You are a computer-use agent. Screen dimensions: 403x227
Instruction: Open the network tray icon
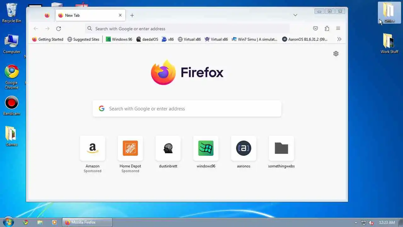pyautogui.click(x=364, y=223)
